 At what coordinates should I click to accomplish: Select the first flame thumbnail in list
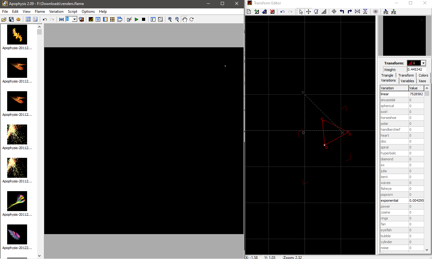17,35
